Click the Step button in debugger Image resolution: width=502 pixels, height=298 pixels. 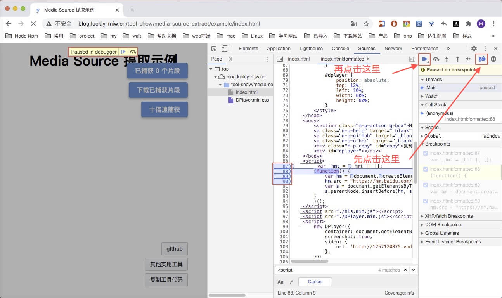click(468, 59)
